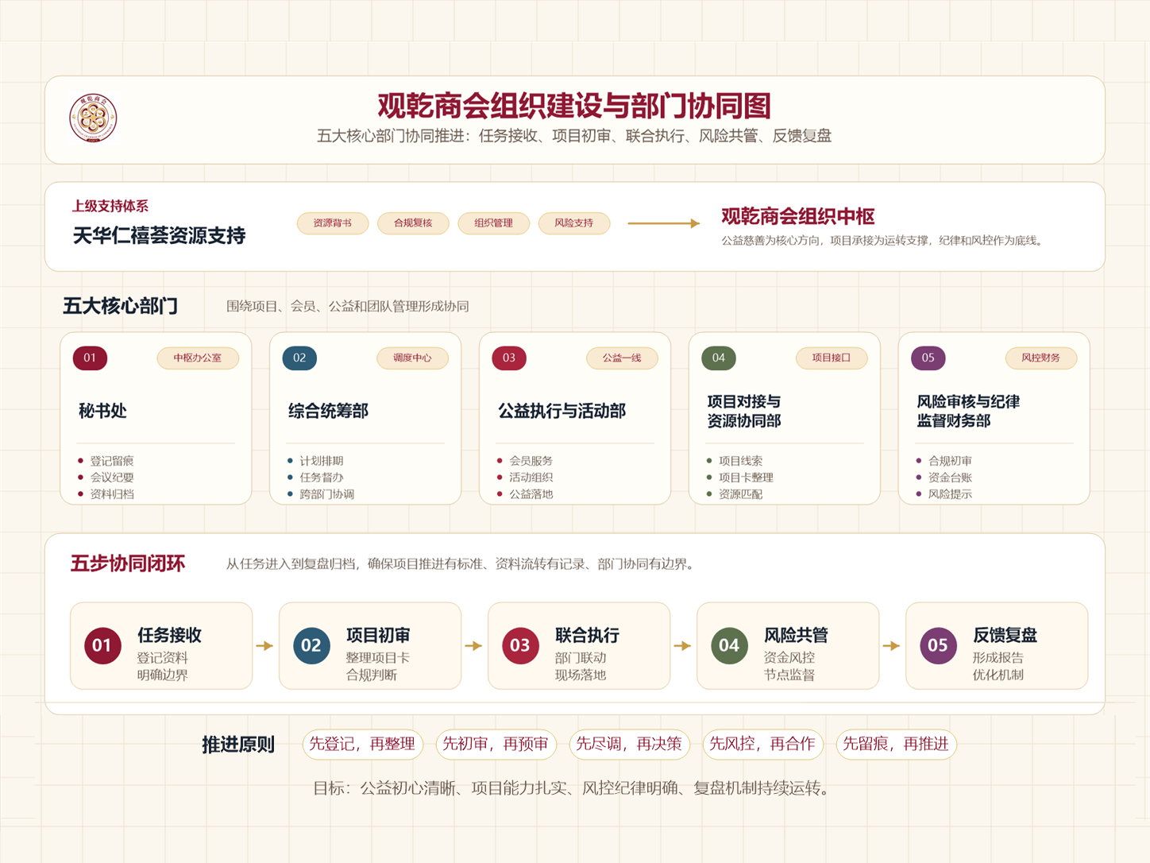
Task: Click the 五步协同闭环 section heading
Action: pos(128,563)
